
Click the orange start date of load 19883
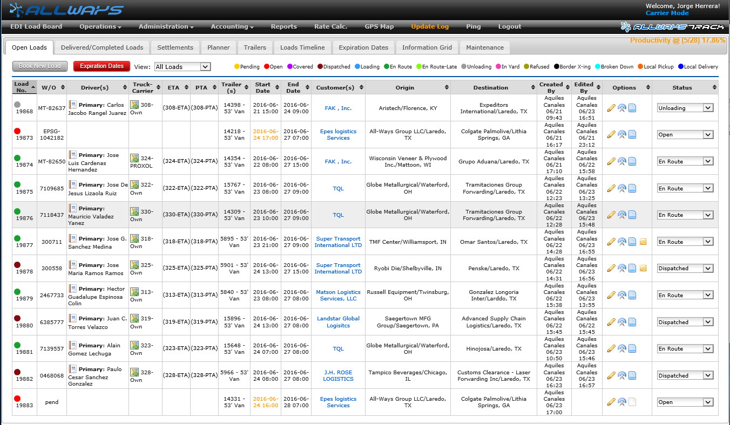tap(266, 402)
